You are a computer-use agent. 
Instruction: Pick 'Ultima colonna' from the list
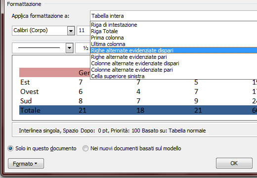coord(173,44)
